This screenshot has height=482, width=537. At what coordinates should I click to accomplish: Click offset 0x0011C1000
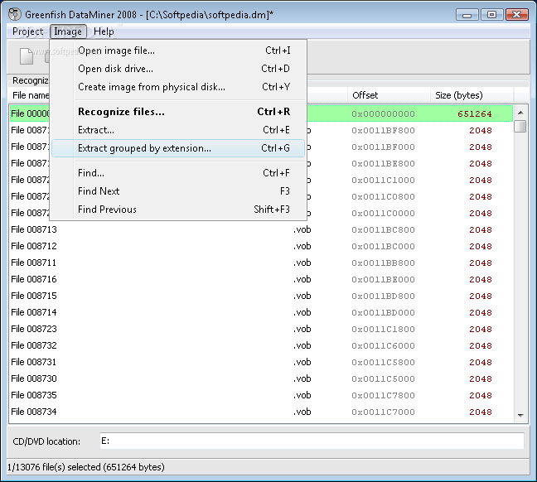click(383, 180)
